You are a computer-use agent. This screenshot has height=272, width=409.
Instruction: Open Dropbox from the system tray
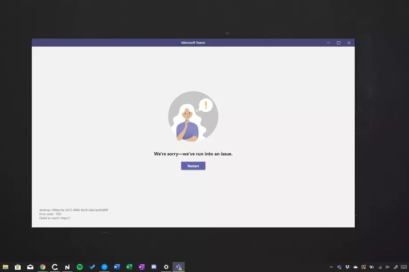click(x=348, y=267)
